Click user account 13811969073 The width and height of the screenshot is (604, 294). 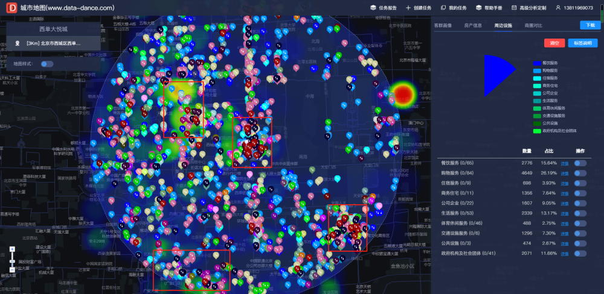point(578,8)
